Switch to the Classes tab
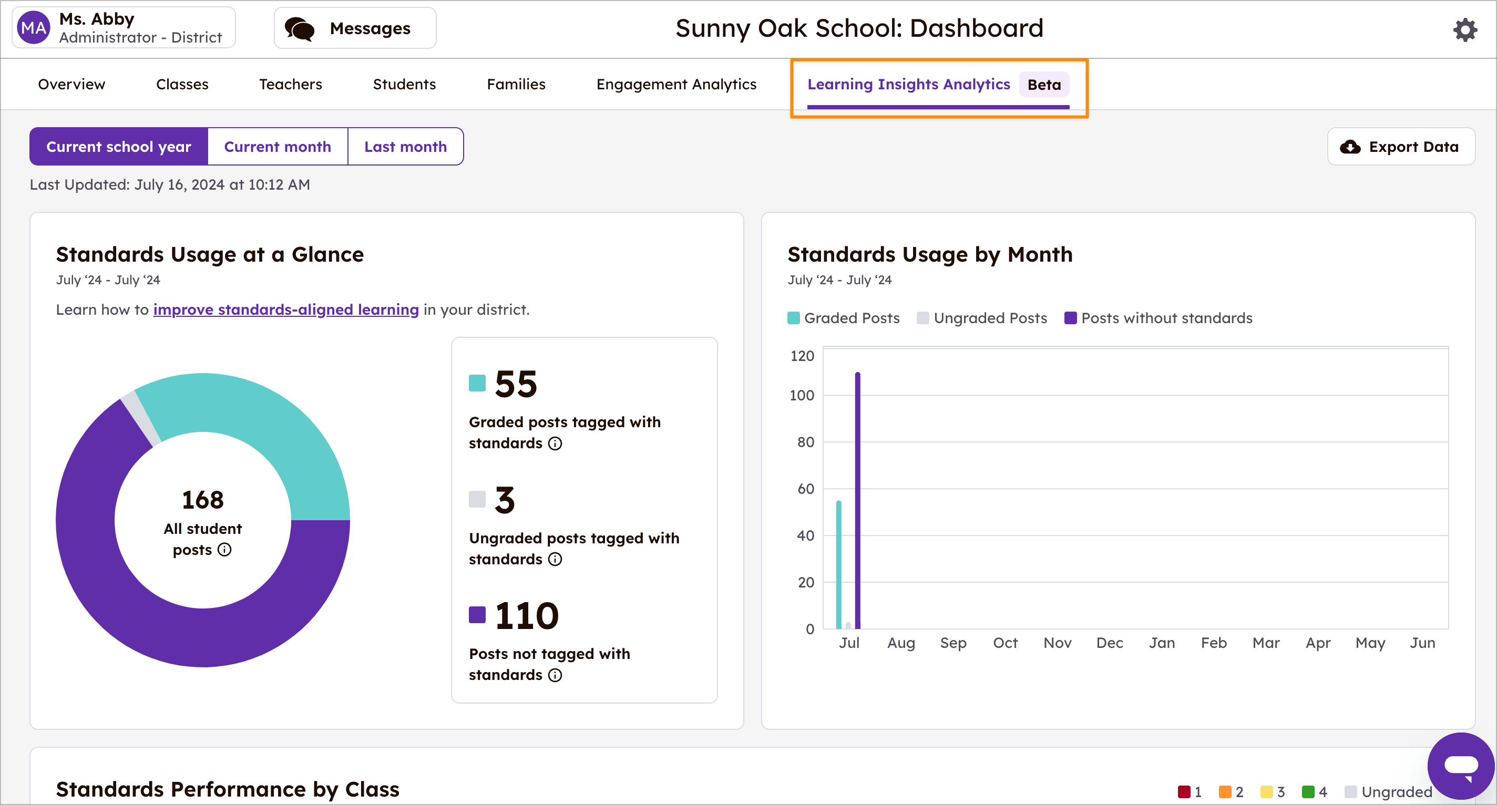This screenshot has width=1497, height=805. tap(182, 84)
